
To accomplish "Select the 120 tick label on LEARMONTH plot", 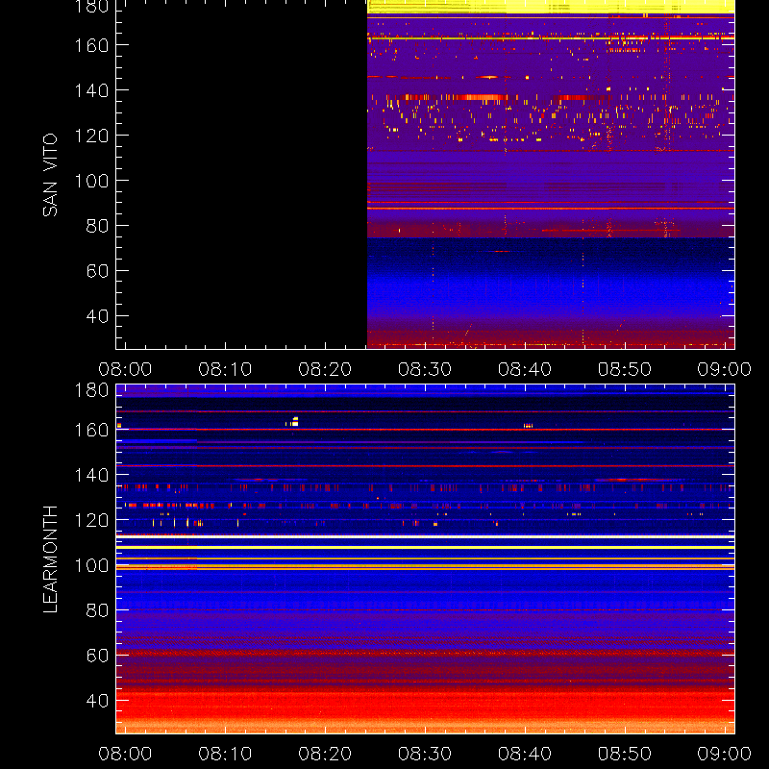I will pyautogui.click(x=91, y=520).
